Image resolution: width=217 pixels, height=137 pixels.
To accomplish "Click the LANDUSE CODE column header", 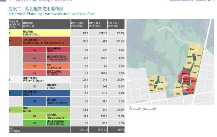I will (x=16, y=24).
